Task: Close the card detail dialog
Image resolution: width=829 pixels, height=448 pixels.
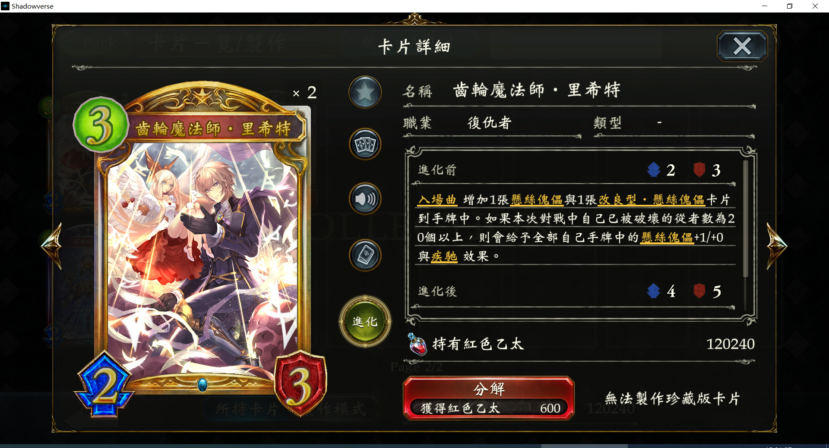Action: pyautogui.click(x=742, y=46)
